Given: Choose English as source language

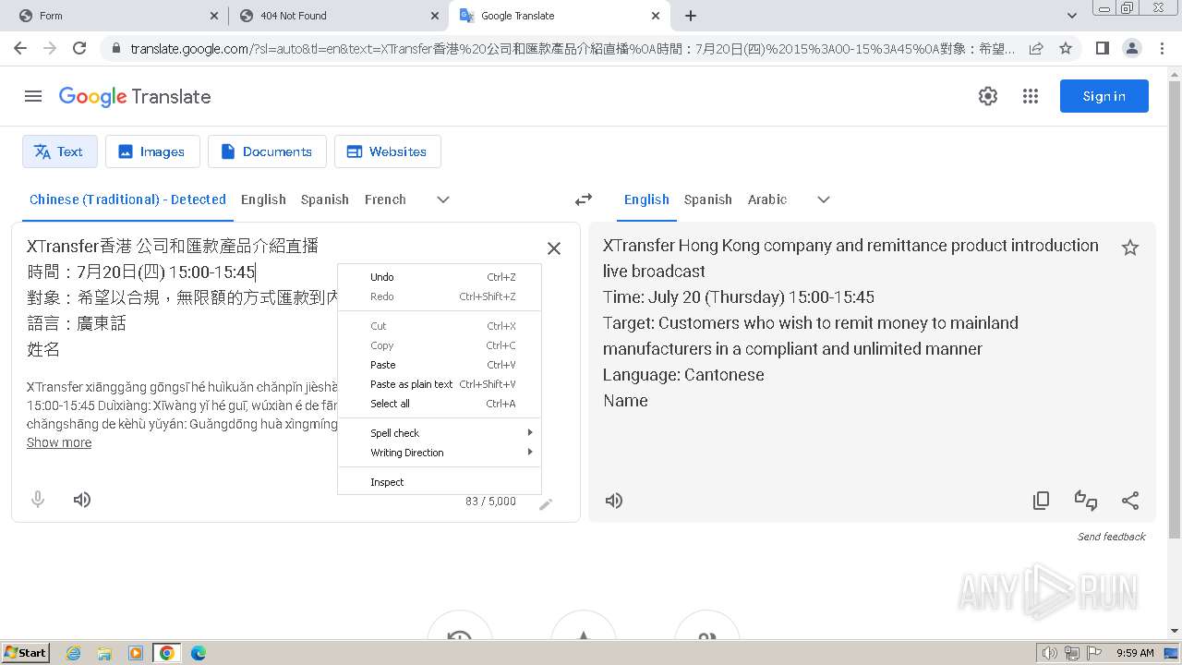Looking at the screenshot, I should click(x=263, y=199).
